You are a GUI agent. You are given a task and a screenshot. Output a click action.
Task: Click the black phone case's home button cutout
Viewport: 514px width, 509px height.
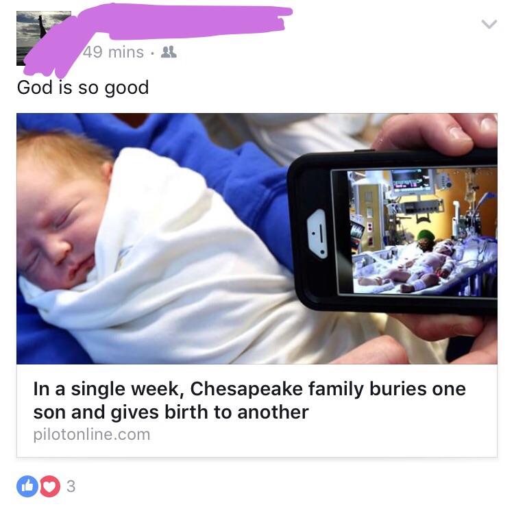tap(317, 234)
